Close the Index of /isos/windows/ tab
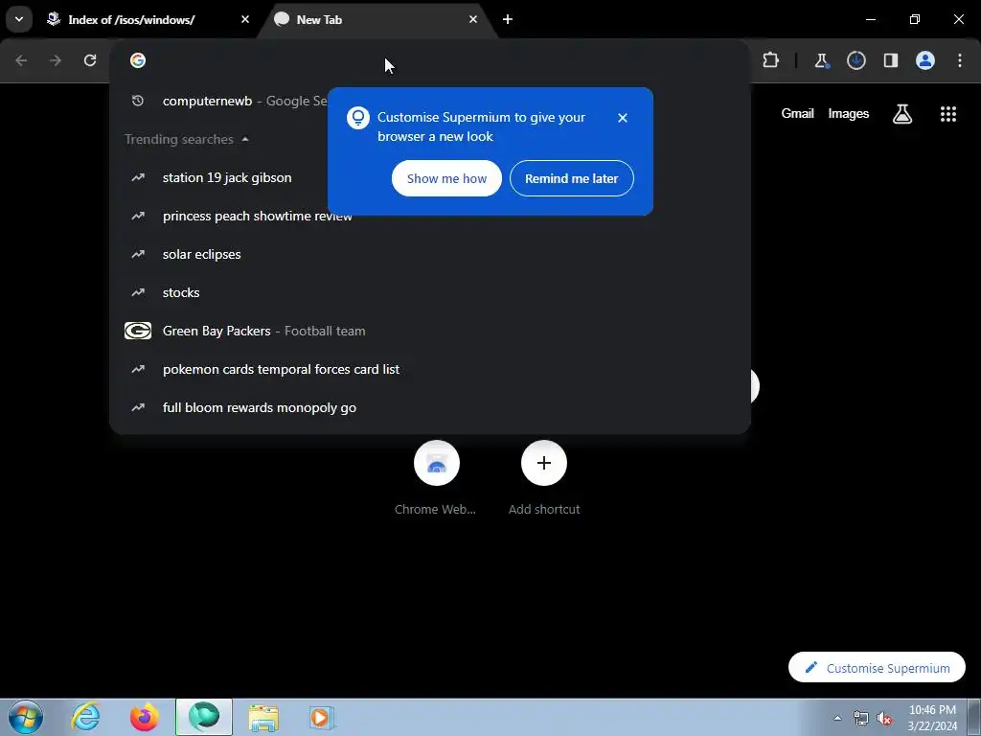The width and height of the screenshot is (981, 736). click(x=245, y=19)
